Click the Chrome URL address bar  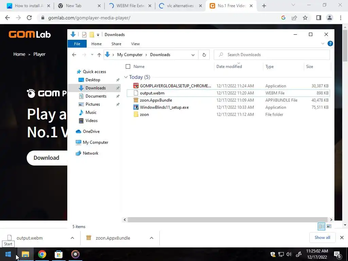[160, 18]
